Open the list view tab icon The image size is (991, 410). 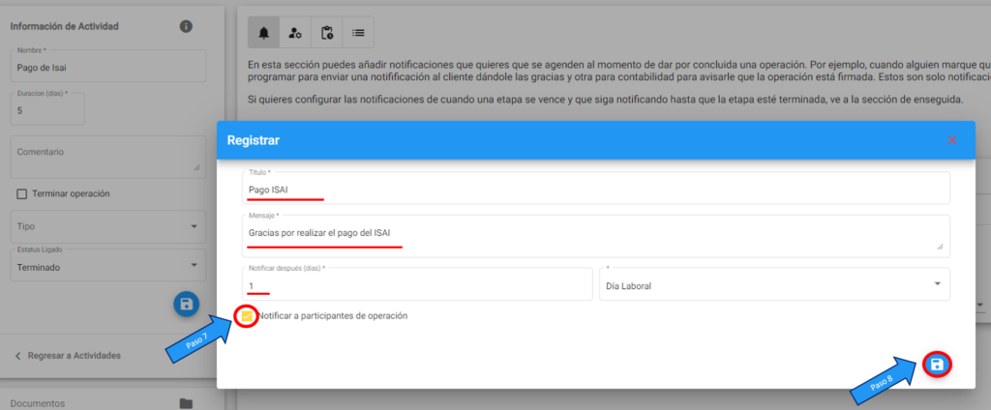coord(358,33)
